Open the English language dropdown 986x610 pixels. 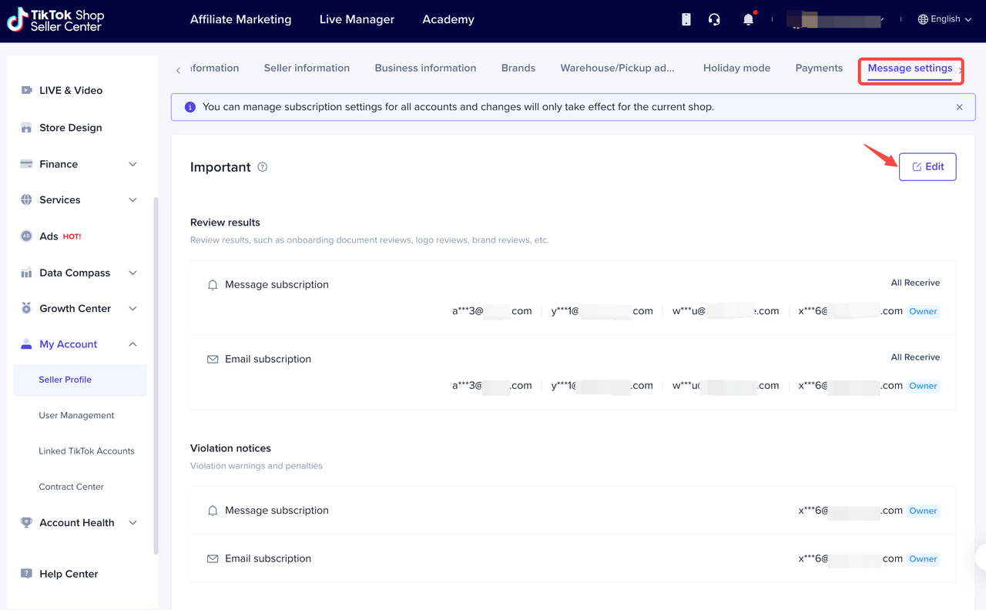tap(944, 19)
